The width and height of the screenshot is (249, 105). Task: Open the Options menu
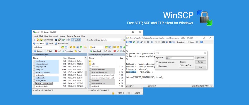pos(70,36)
